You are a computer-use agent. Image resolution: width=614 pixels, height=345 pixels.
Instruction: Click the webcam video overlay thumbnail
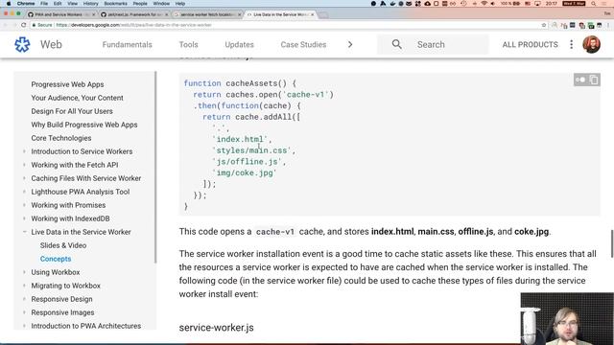coord(567,318)
